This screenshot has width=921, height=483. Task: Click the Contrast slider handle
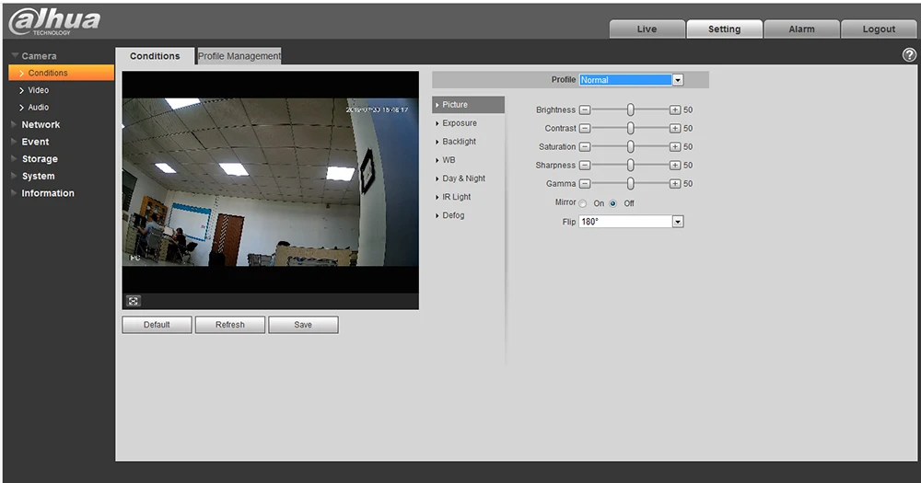630,129
